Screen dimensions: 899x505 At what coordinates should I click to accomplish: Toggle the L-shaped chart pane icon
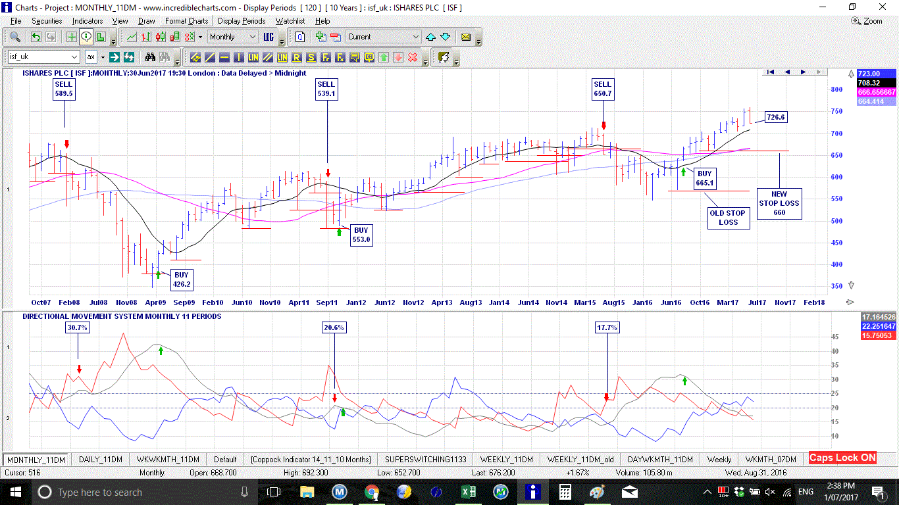tap(101, 37)
